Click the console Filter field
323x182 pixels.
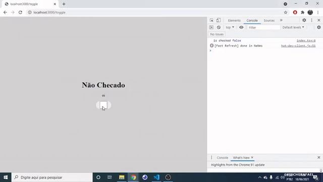[263, 27]
